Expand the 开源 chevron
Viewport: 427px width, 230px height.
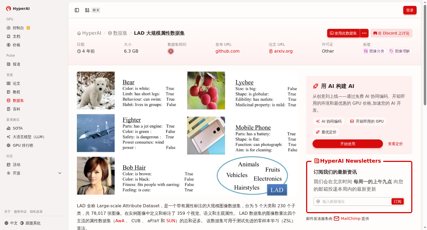point(60,173)
